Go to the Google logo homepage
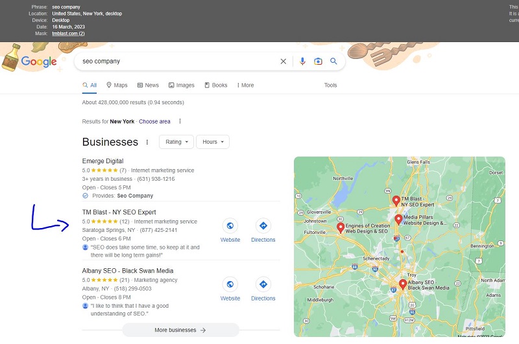 [39, 62]
